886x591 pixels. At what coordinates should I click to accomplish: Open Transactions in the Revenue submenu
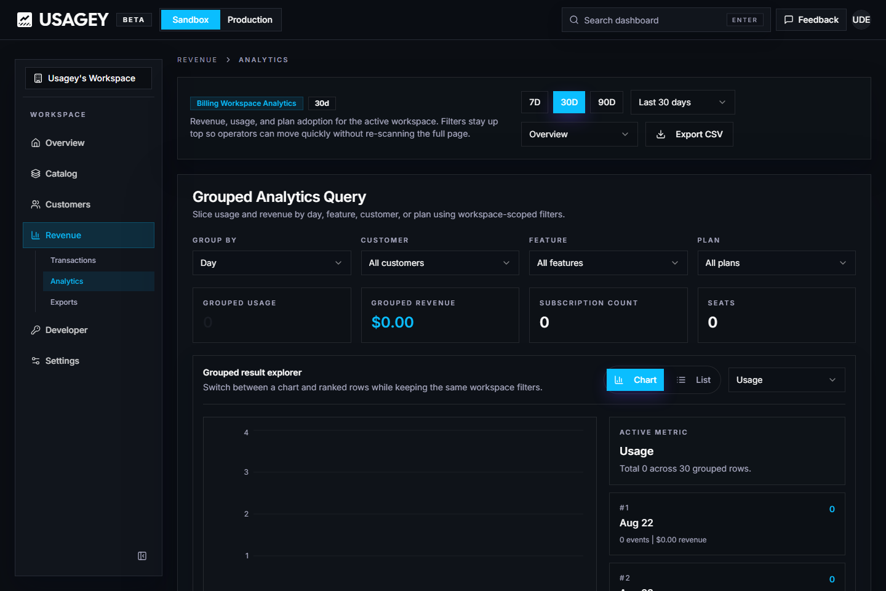[73, 260]
